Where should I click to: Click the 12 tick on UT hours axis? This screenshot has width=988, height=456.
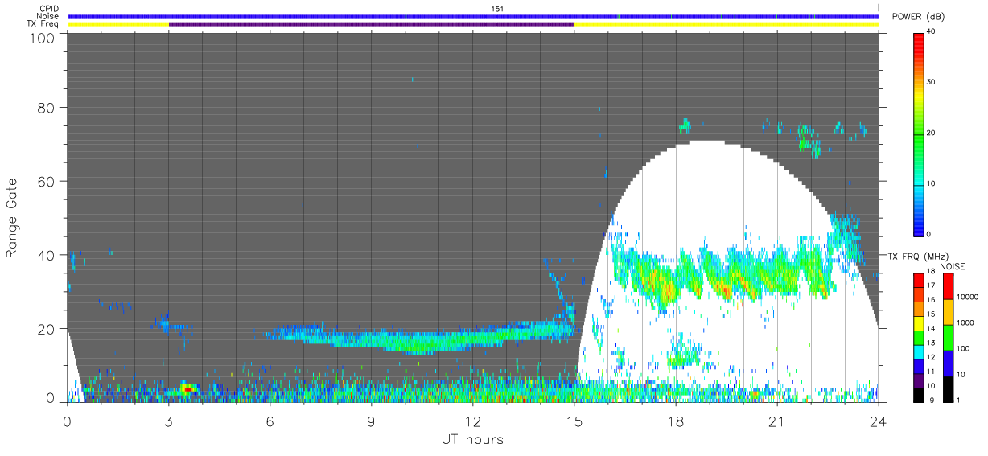tap(473, 421)
